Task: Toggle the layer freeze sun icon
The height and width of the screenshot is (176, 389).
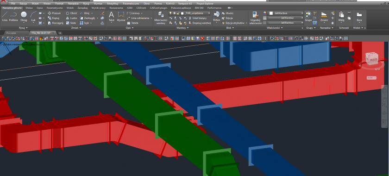Action: coord(174,13)
